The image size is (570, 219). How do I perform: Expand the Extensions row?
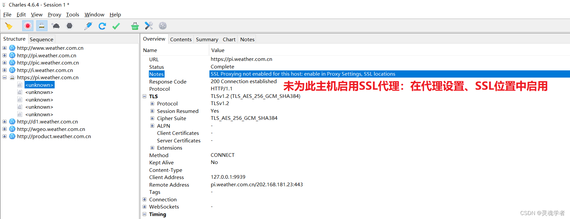tap(152, 148)
